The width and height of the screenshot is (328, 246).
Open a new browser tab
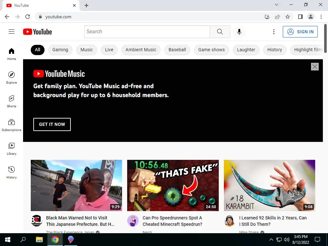86,5
